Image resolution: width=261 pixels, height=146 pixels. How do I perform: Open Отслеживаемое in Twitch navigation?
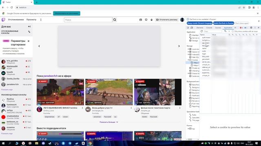tap(16, 20)
